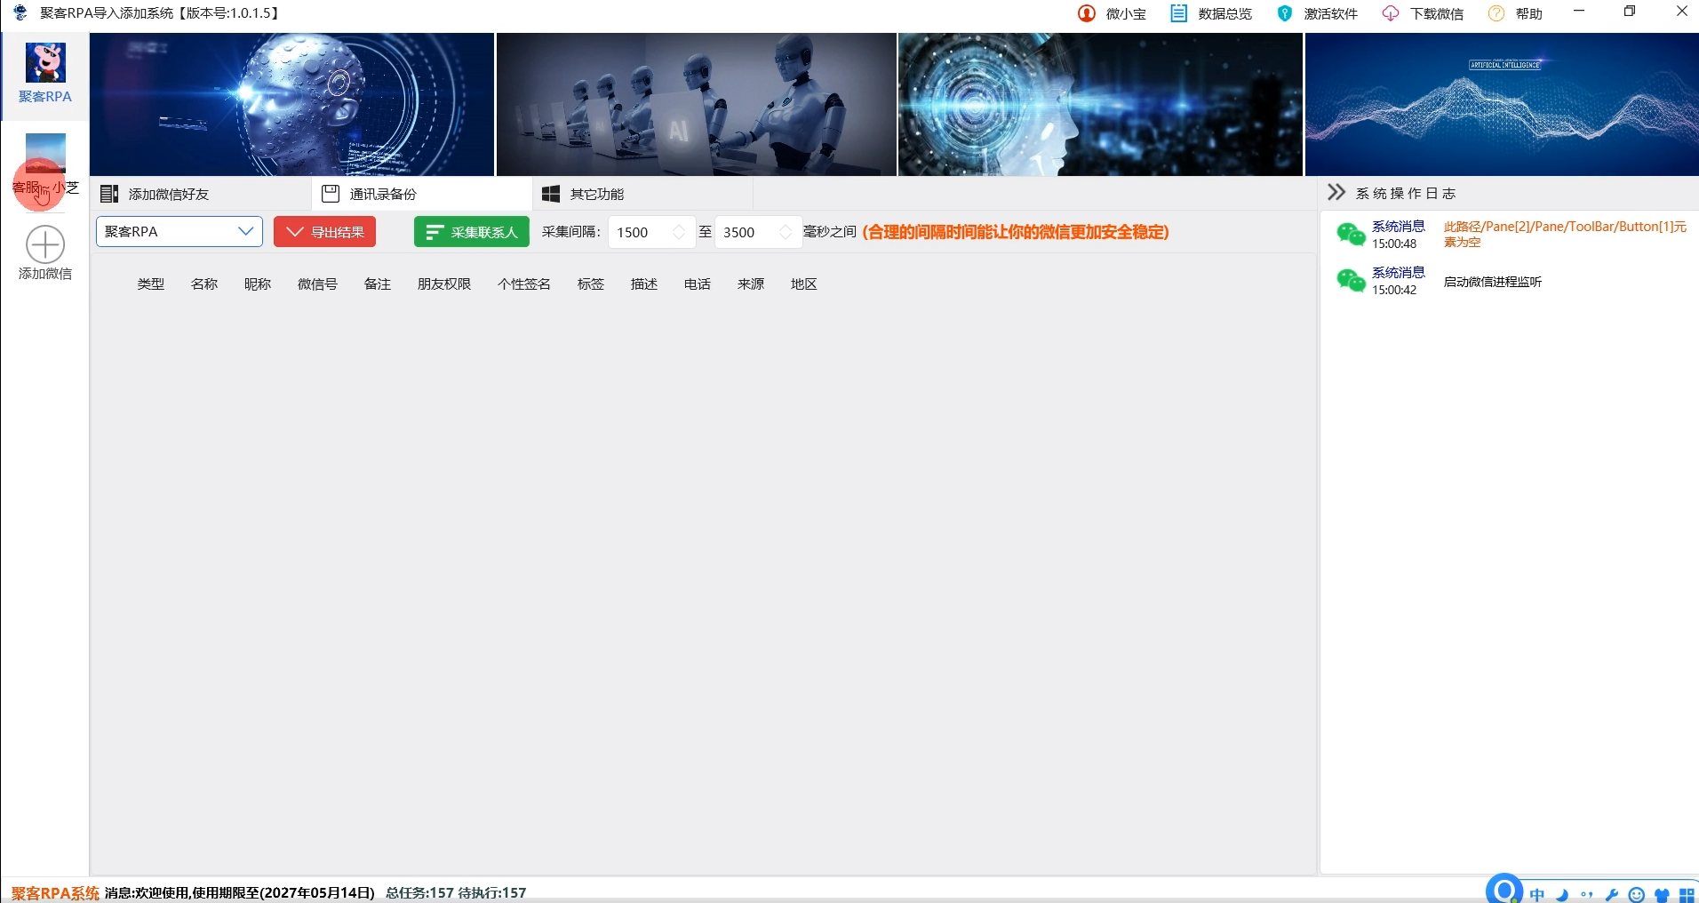
Task: Toggle punctuation mode in the Sogou toolbar
Action: (1587, 894)
